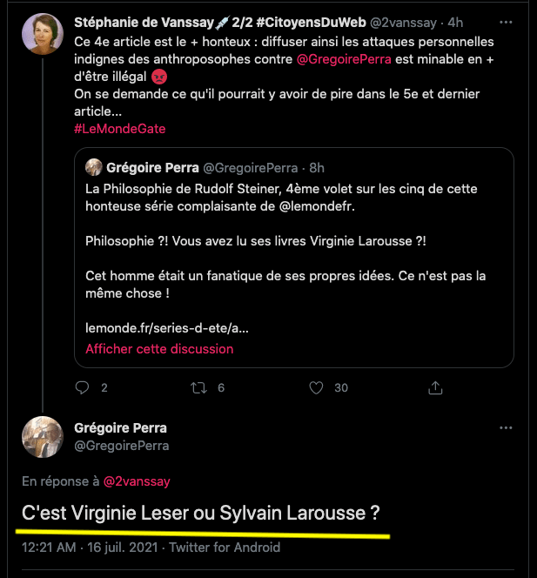
Task: Like the tweet with 30 likes
Action: 317,388
